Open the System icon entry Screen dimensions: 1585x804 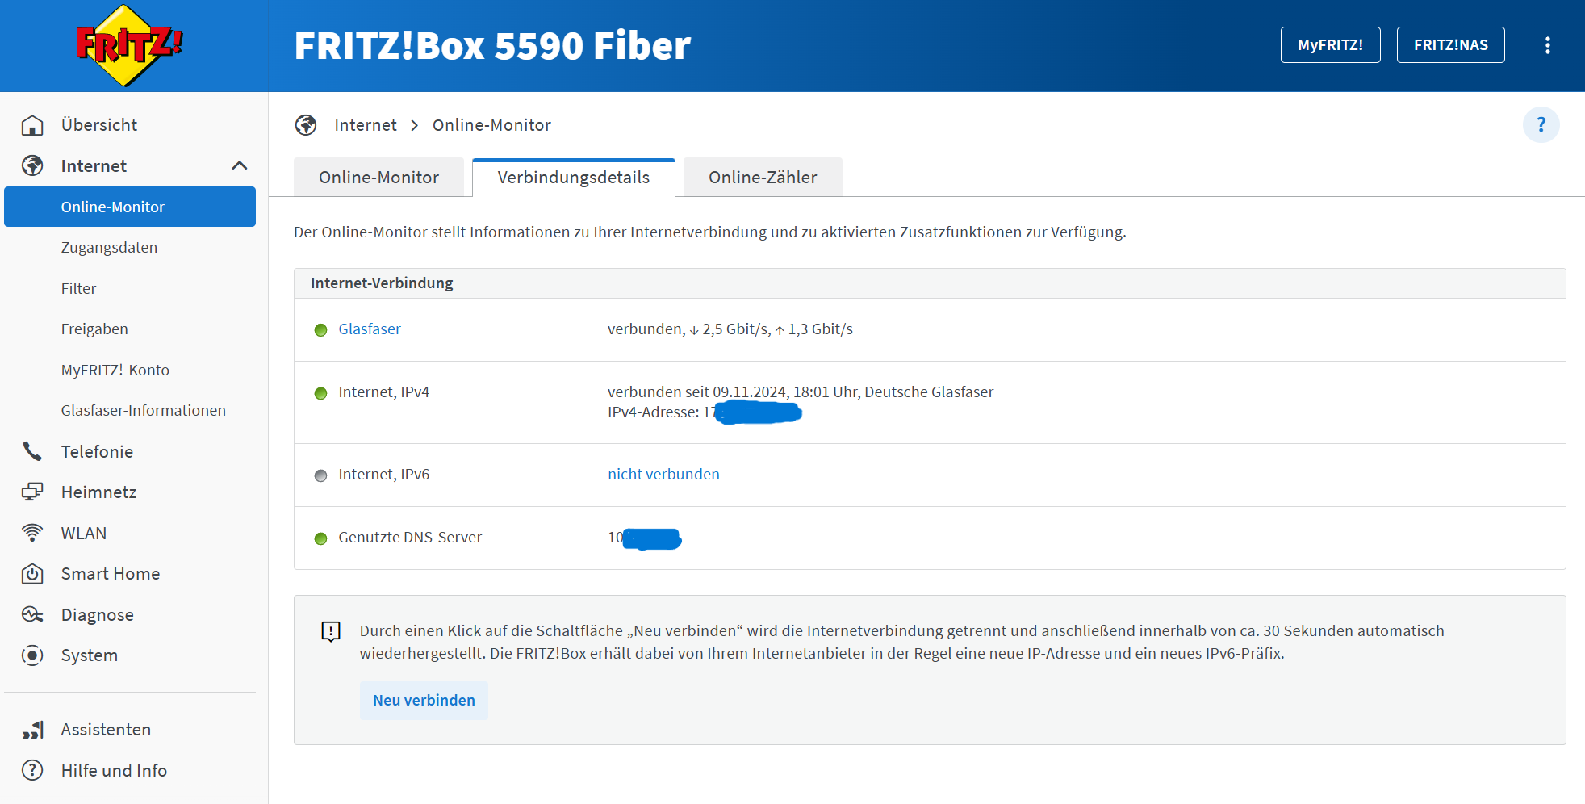[32, 655]
